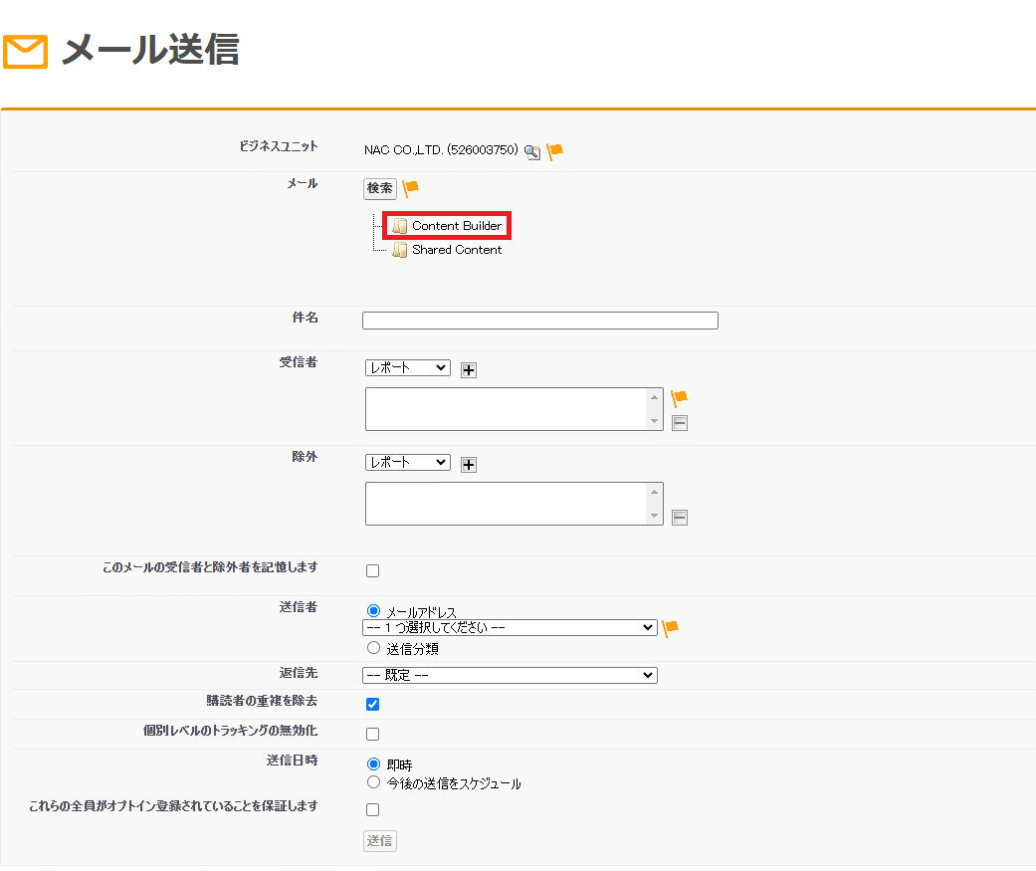Click the flag icon next to 検索 button

point(410,188)
